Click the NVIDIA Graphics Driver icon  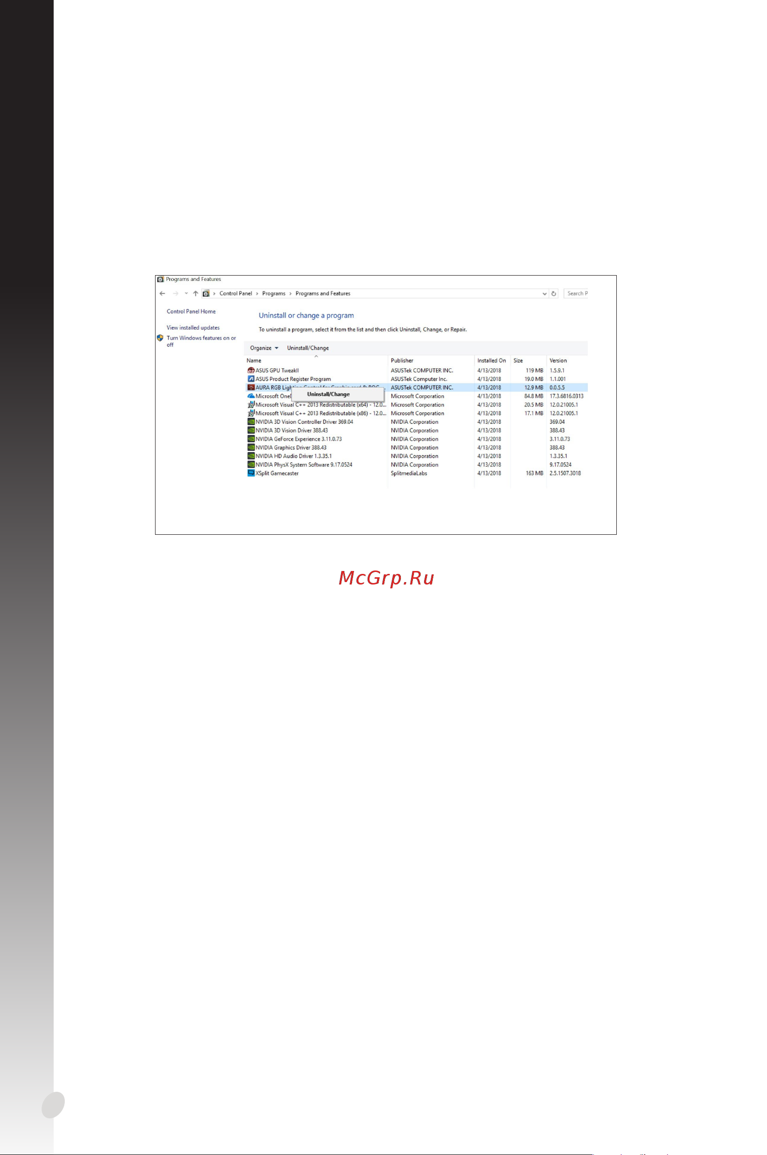coord(251,448)
